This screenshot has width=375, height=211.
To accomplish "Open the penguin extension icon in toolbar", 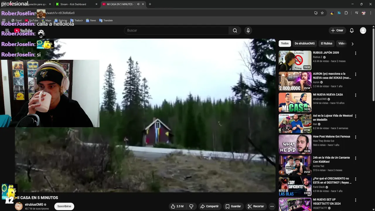I will click(x=332, y=13).
